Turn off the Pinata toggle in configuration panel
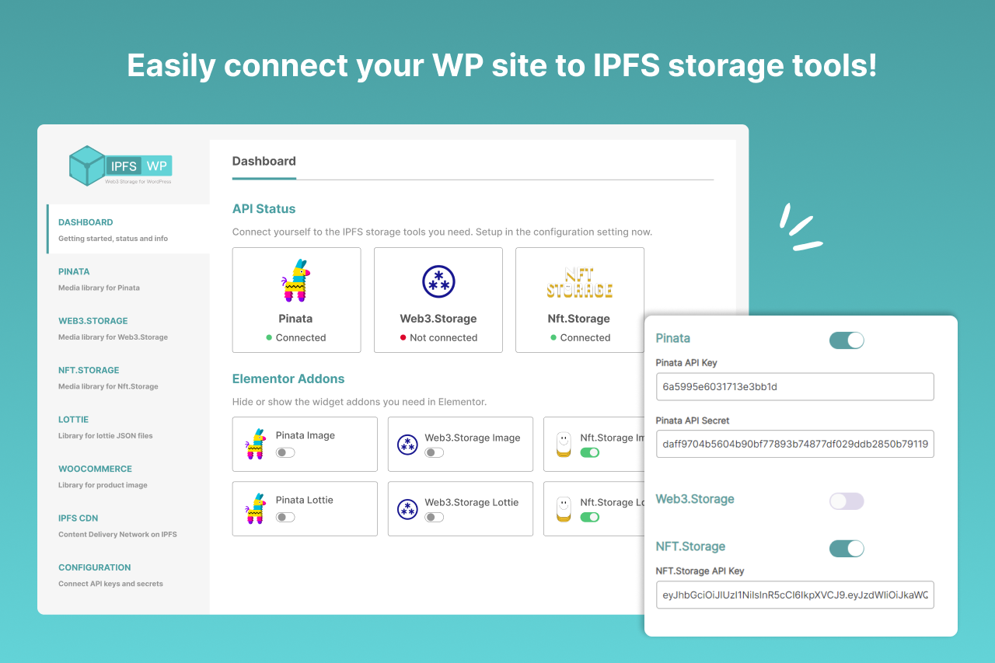The image size is (995, 663). (x=847, y=340)
